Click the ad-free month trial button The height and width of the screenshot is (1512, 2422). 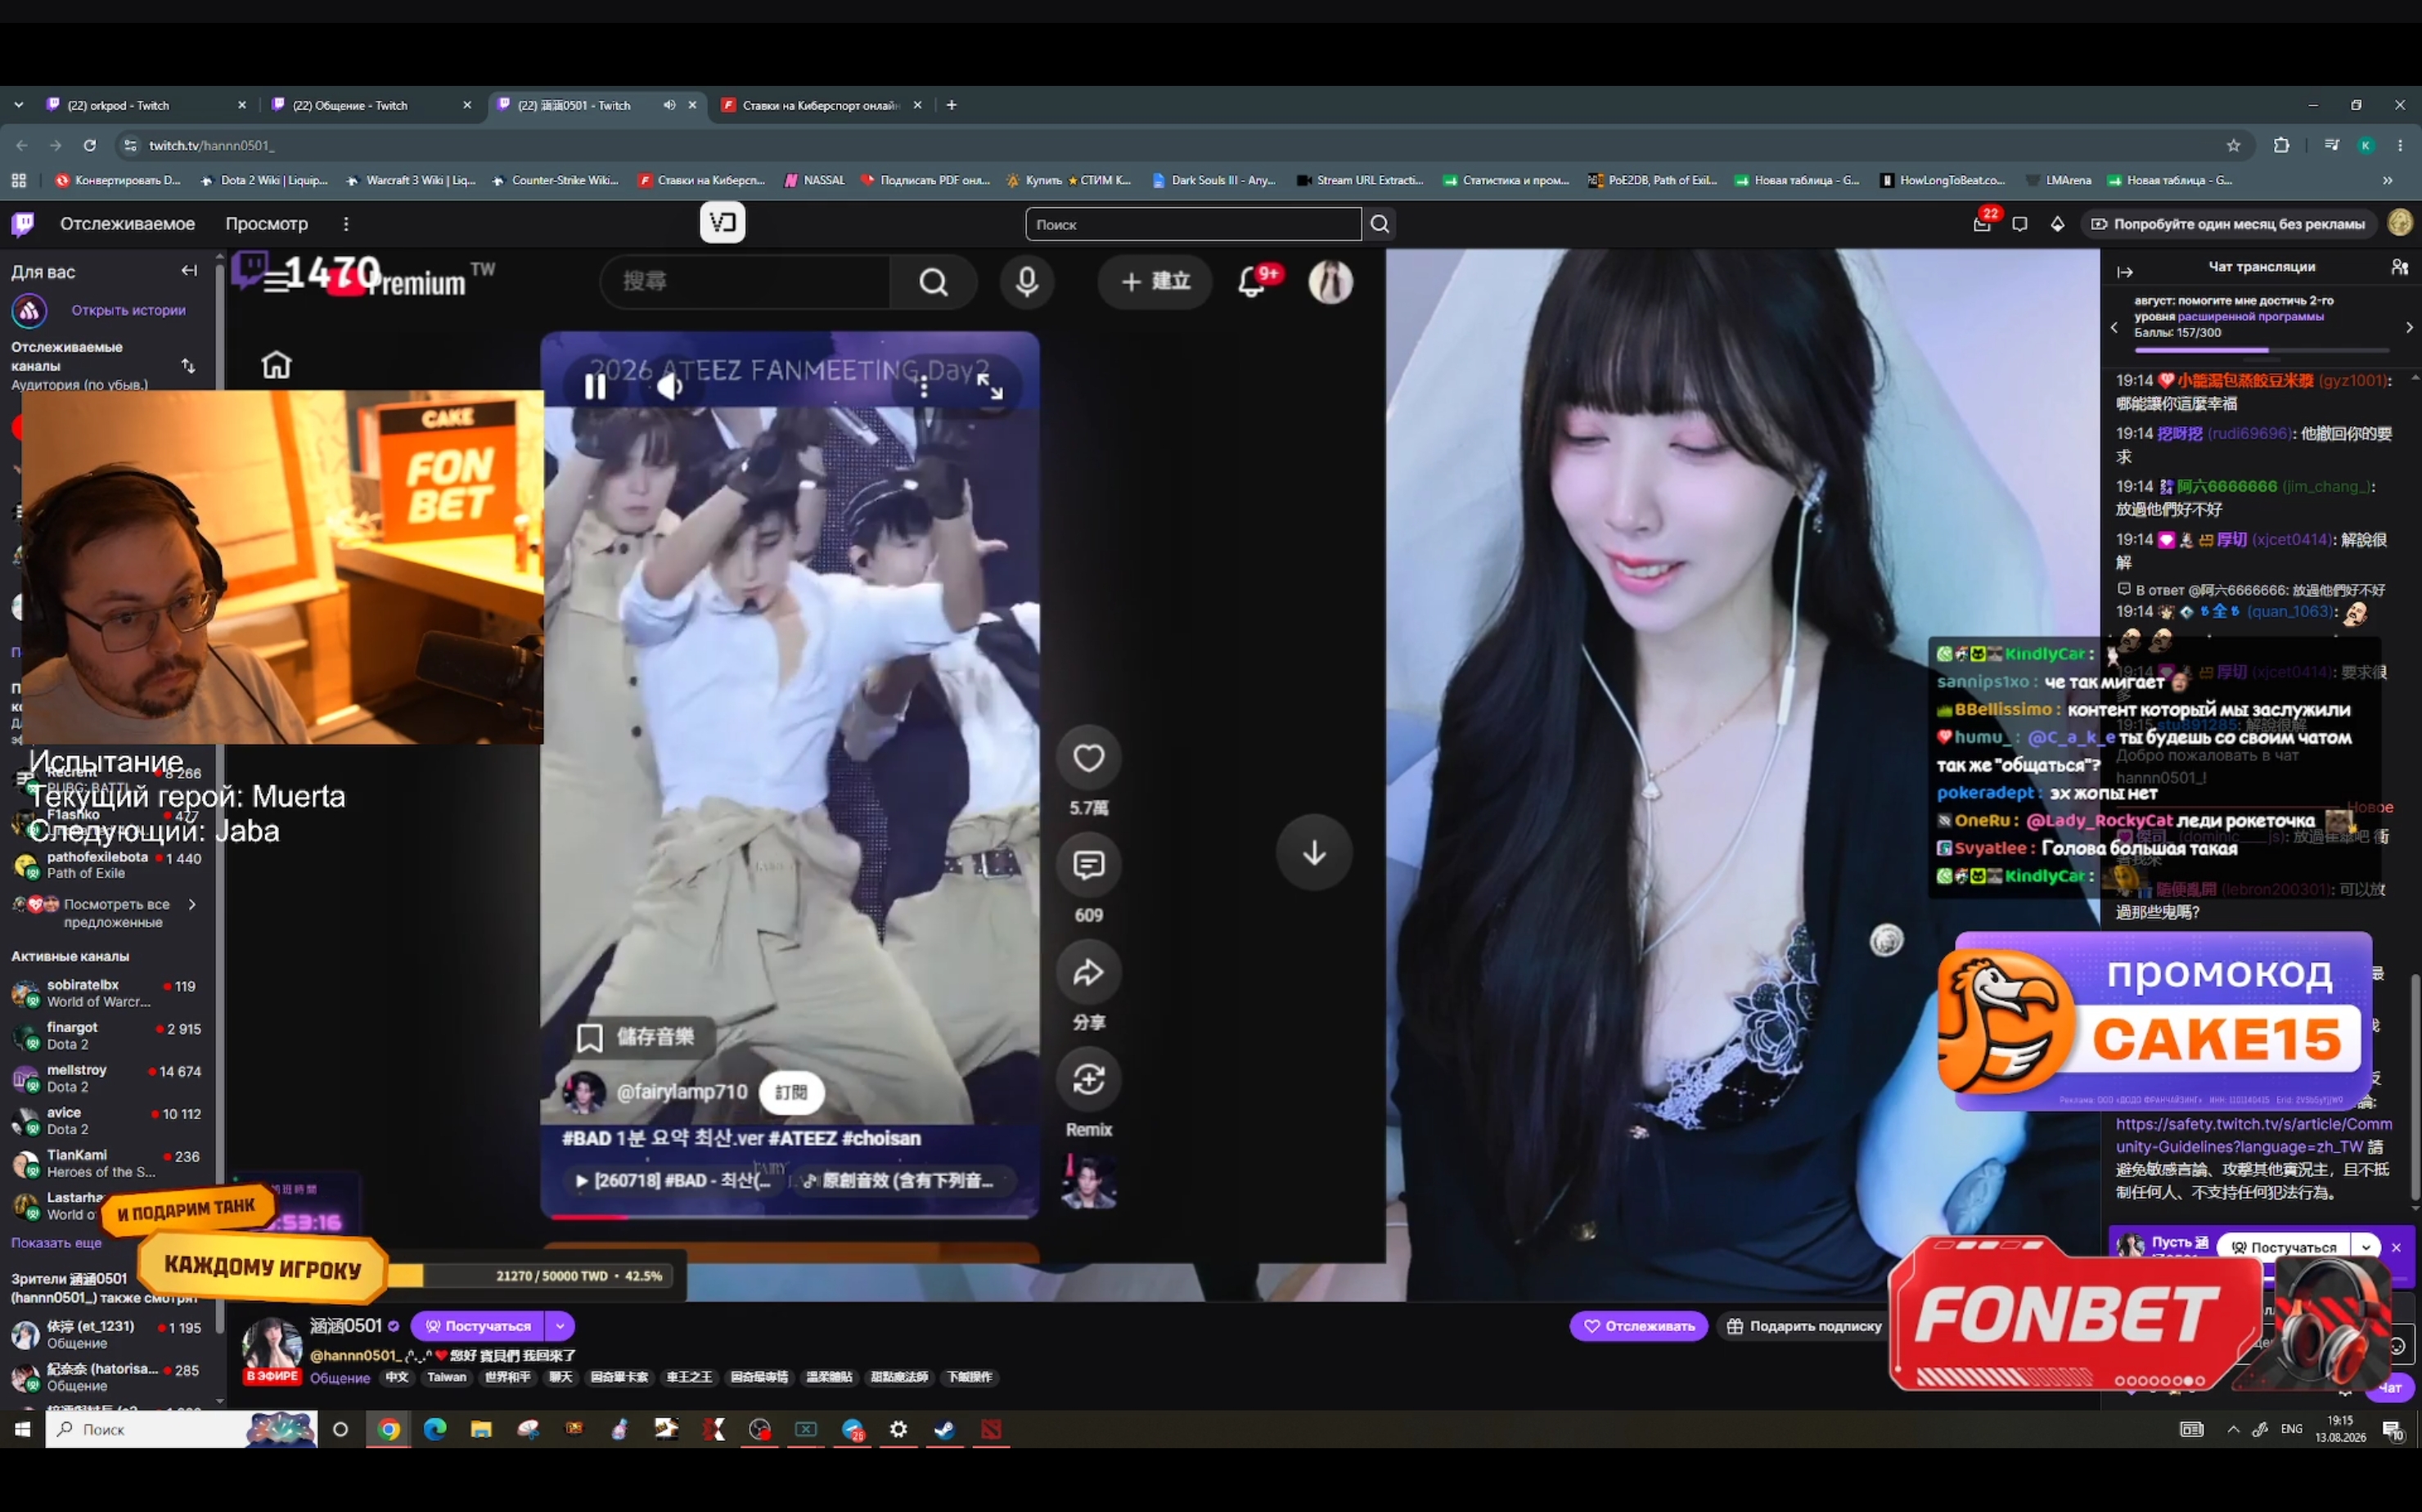[2228, 224]
